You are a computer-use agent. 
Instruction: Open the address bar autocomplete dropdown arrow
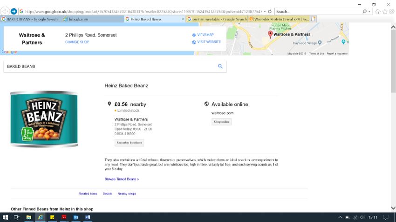point(265,12)
